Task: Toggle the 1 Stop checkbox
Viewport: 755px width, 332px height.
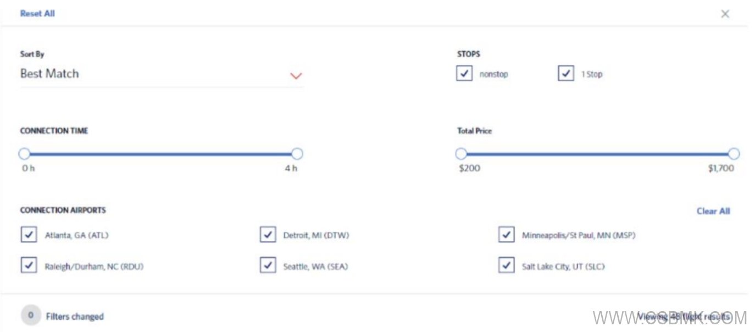Action: coord(565,74)
